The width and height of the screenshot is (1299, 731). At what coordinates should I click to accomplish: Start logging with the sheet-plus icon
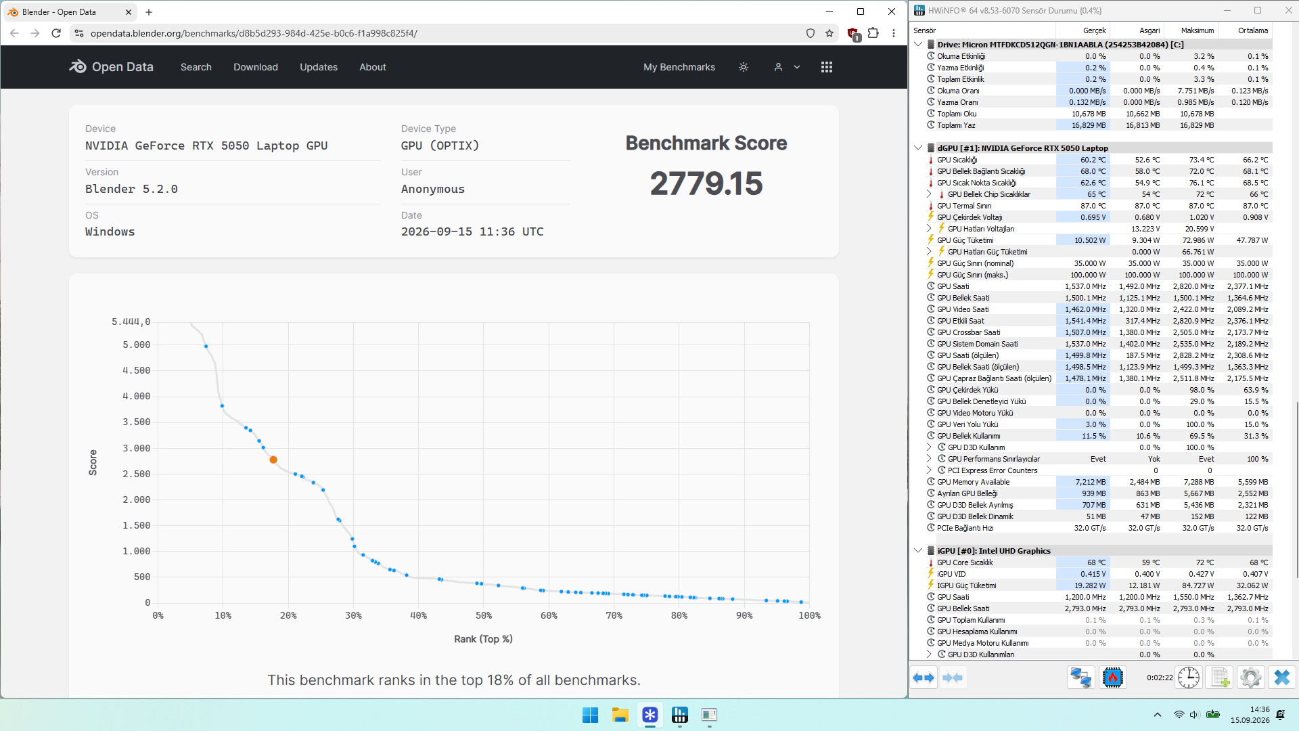[x=1220, y=678]
